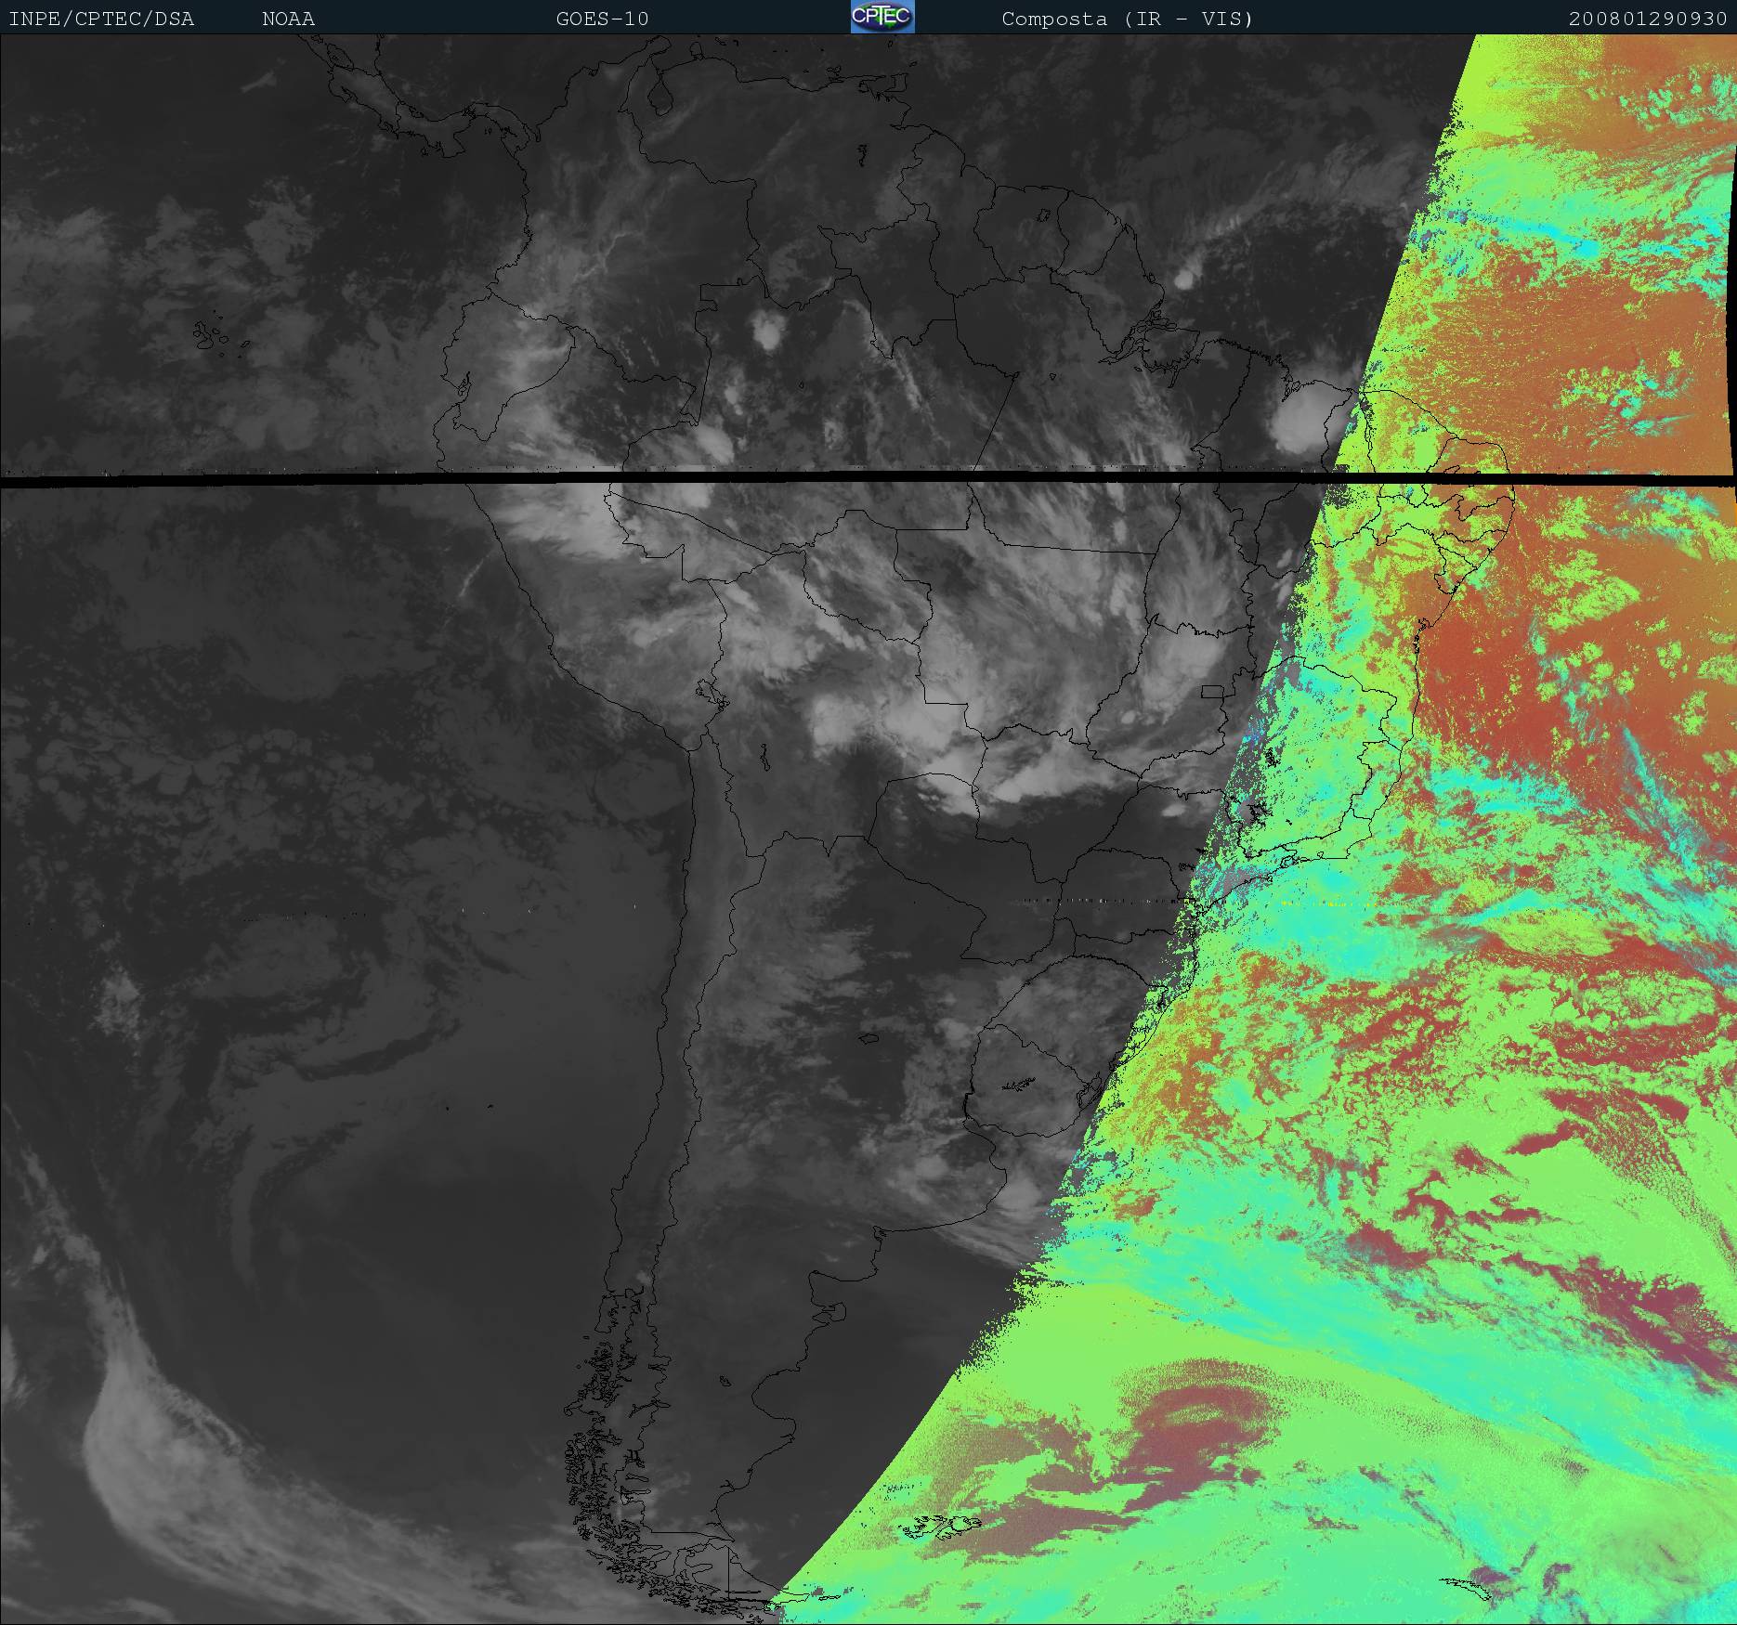Screen dimensions: 1737x1625
Task: Click the black horizontal data-gap line
Action: [x=650, y=477]
